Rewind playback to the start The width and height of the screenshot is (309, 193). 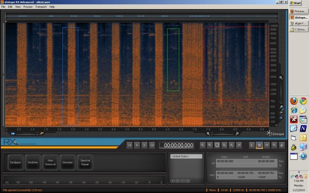coord(129,145)
